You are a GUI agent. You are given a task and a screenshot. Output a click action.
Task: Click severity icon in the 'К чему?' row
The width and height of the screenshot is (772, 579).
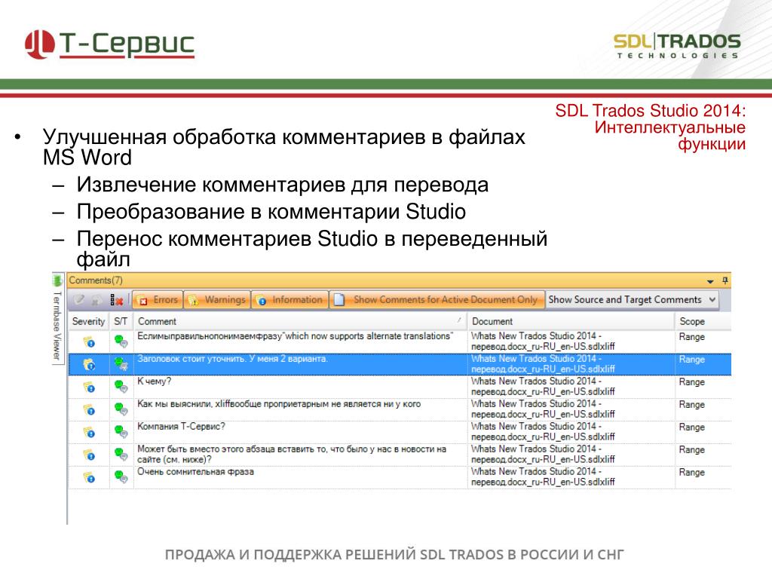tap(89, 387)
